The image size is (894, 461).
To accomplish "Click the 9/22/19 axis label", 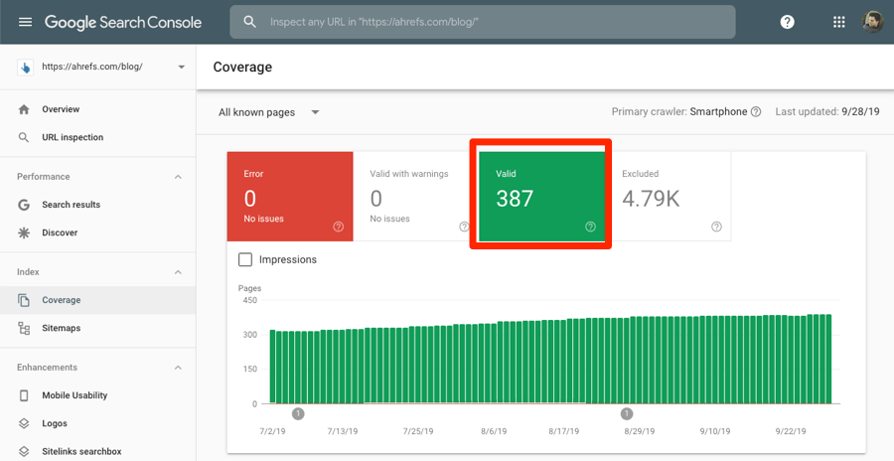I will pos(791,431).
